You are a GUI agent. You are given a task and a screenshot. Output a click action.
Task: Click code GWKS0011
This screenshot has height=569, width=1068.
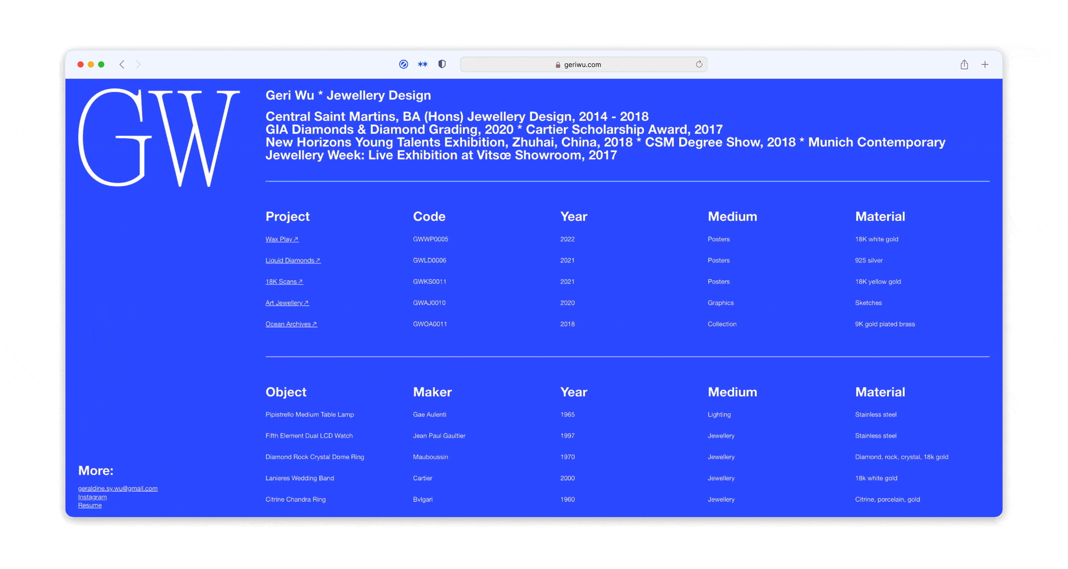(x=430, y=281)
